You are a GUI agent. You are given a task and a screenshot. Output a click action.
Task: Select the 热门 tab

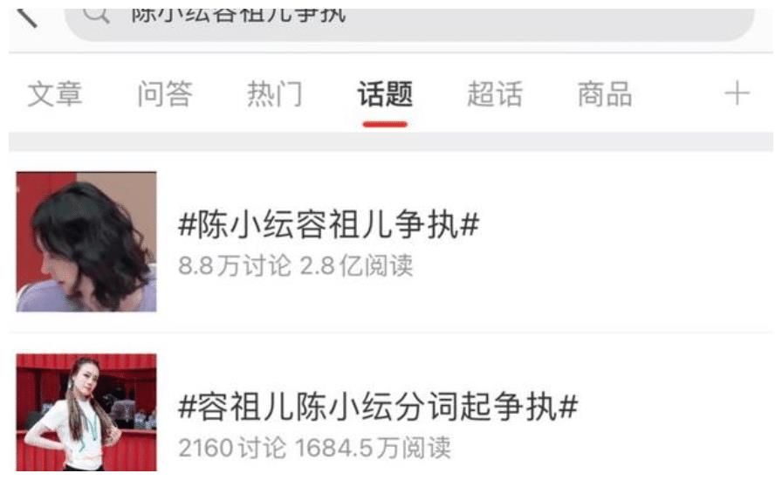275,93
